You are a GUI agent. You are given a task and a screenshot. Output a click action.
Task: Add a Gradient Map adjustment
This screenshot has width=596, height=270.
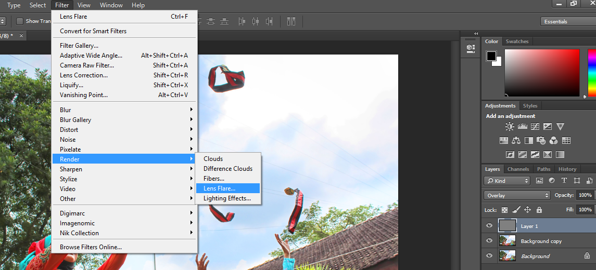(560, 155)
